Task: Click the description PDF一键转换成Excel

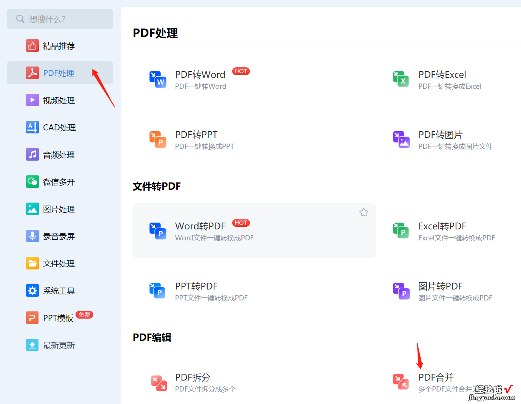Action: (x=450, y=86)
